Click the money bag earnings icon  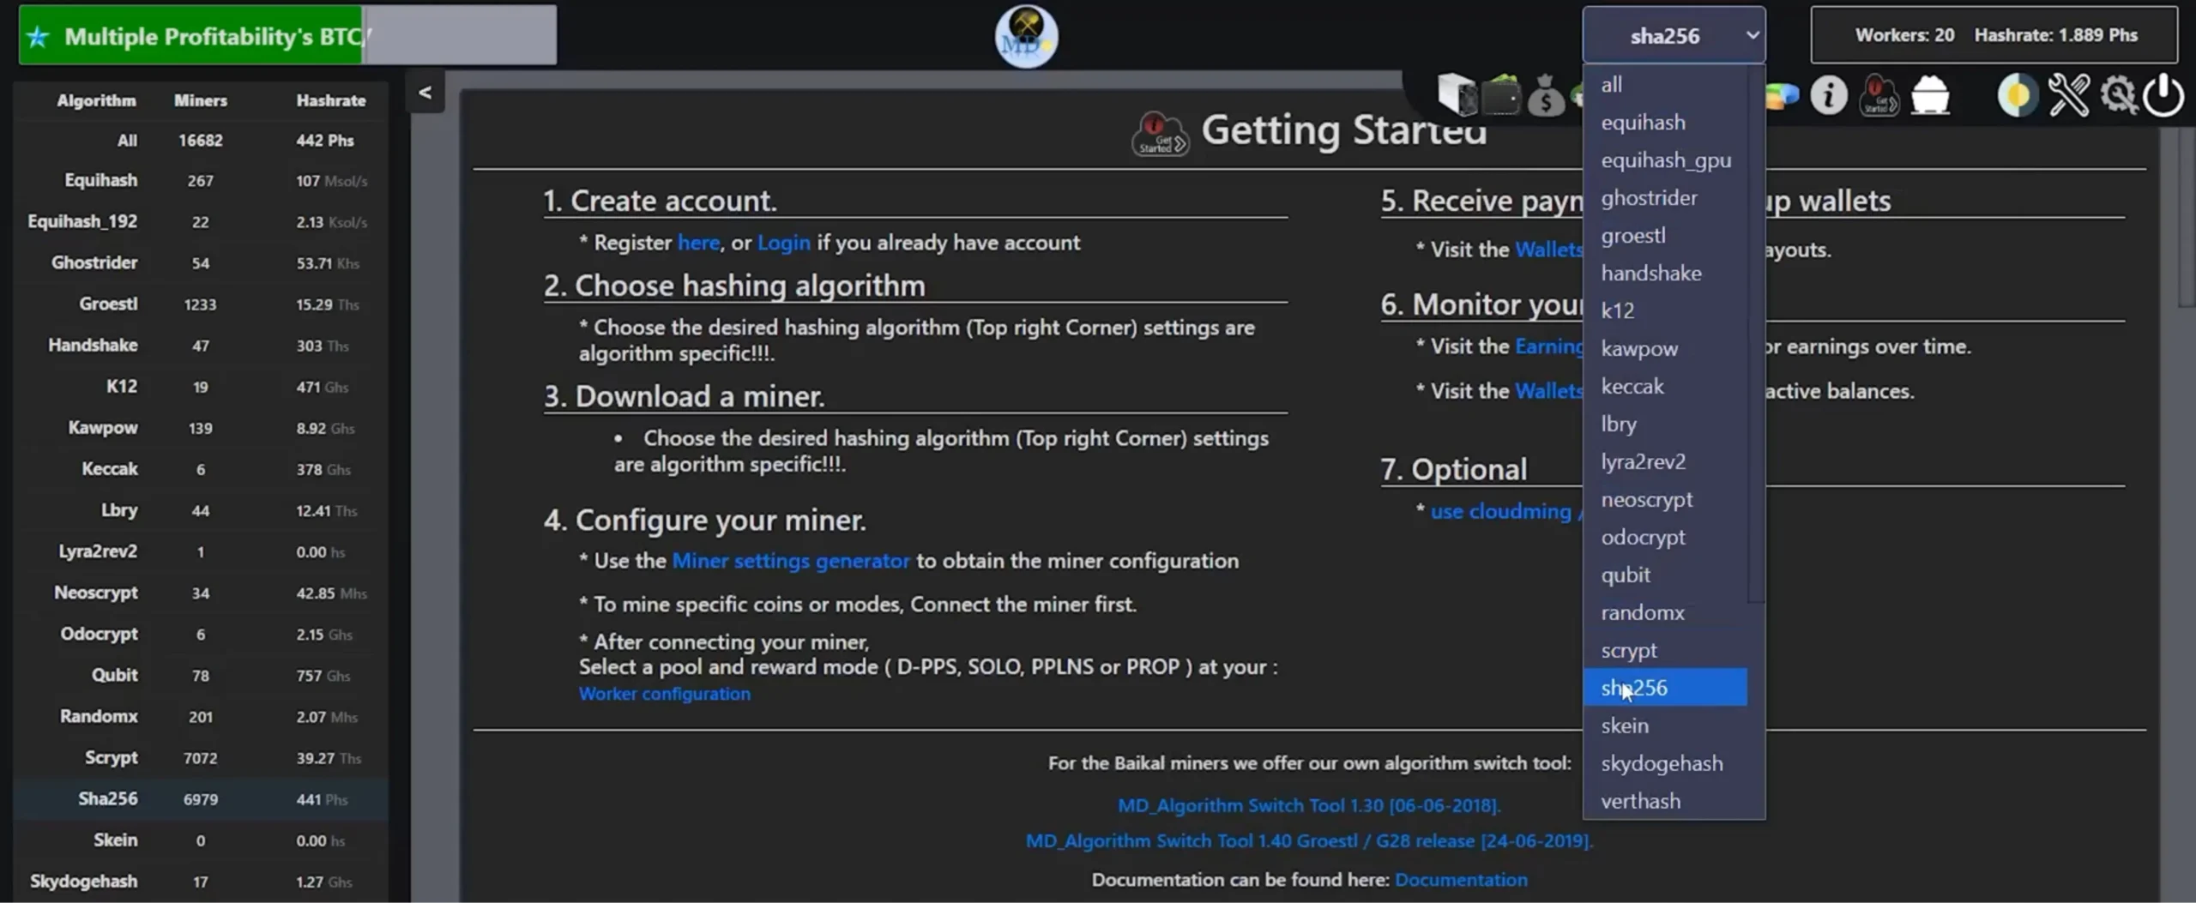(x=1546, y=96)
